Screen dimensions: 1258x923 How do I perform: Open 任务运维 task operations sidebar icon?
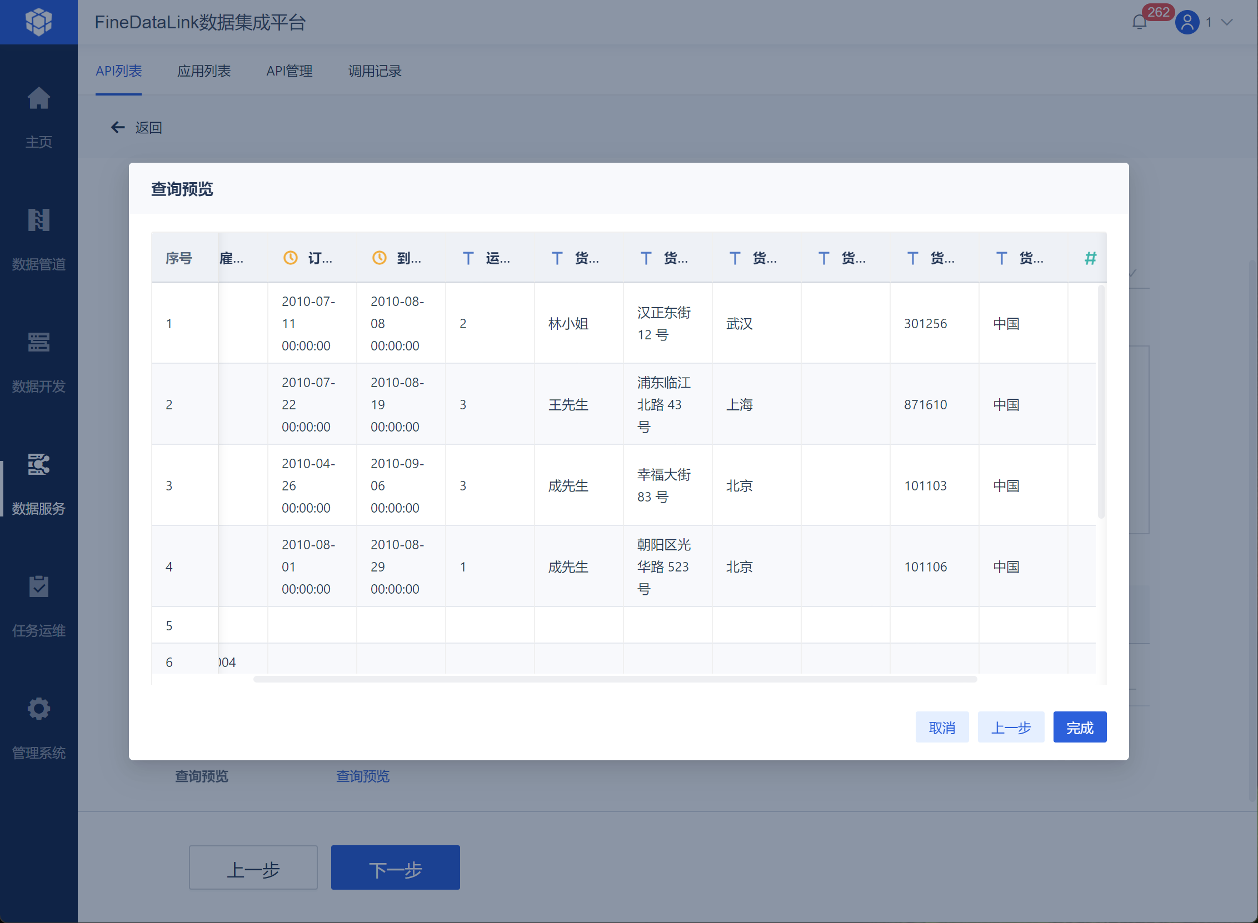pos(38,586)
